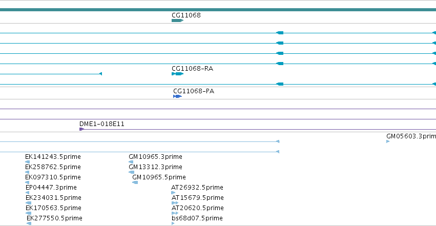This screenshot has width=436, height=226.
Task: Select the CG11068-RA transcript glyph
Action: click(x=178, y=74)
